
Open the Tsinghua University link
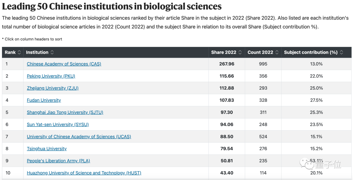(47, 149)
